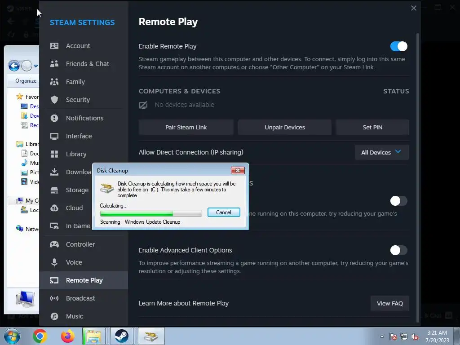Select Network in Explorer navigation pane
460x345 pixels.
pos(28,229)
